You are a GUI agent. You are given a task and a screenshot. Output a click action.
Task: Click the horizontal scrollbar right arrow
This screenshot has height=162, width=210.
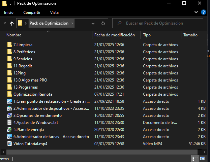click(204, 152)
